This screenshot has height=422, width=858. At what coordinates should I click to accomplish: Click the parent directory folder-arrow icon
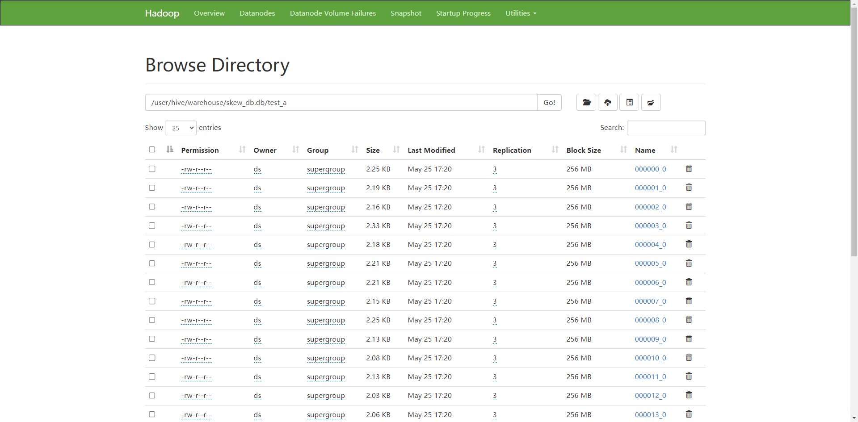(651, 102)
